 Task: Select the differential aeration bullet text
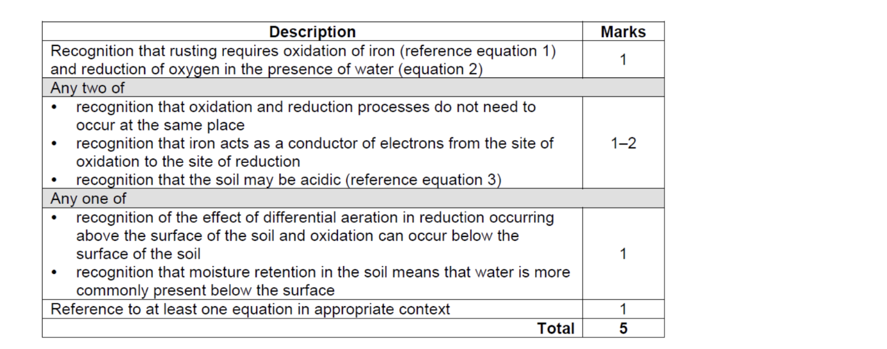(314, 236)
